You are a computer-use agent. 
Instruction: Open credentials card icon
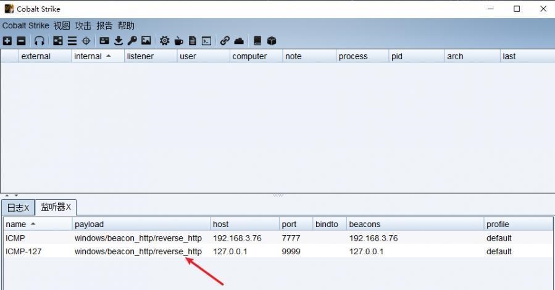coord(104,41)
